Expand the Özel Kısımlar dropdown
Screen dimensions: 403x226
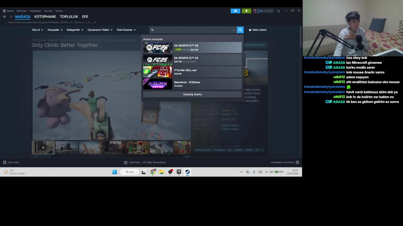tap(126, 30)
